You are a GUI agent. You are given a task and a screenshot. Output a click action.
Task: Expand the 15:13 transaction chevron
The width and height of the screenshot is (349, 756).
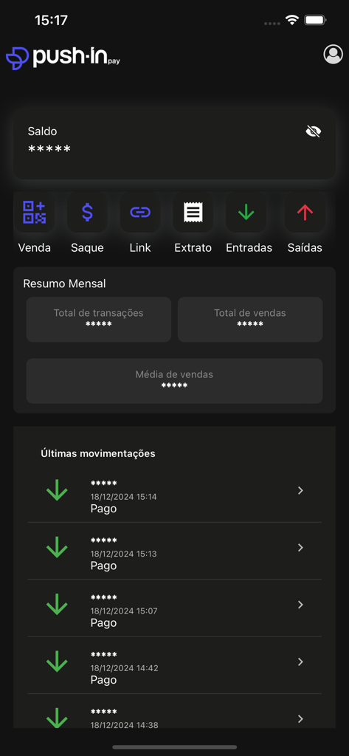tap(300, 547)
